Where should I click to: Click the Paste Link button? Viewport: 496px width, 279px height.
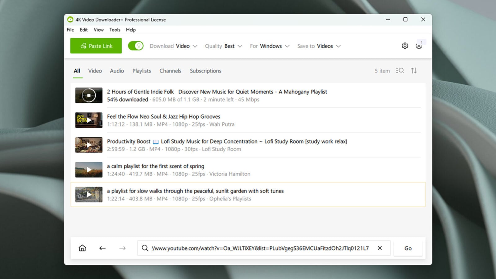click(x=96, y=46)
